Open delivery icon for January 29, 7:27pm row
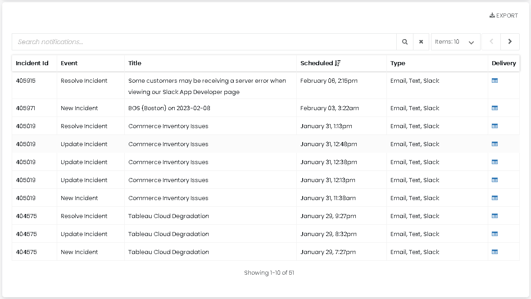The image size is (531, 299). (495, 252)
